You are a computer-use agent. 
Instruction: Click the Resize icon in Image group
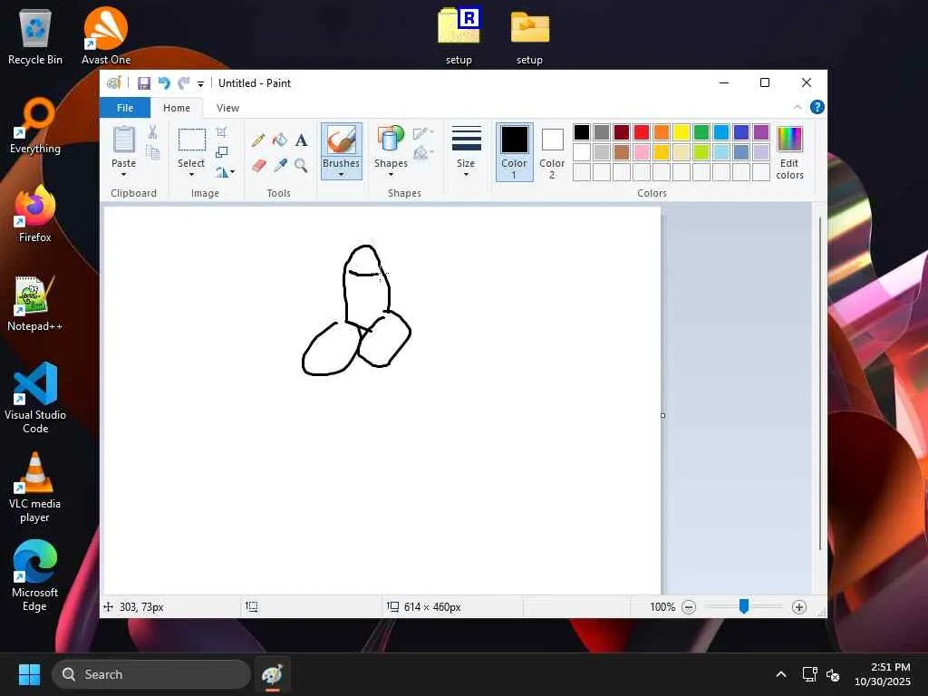pyautogui.click(x=221, y=152)
